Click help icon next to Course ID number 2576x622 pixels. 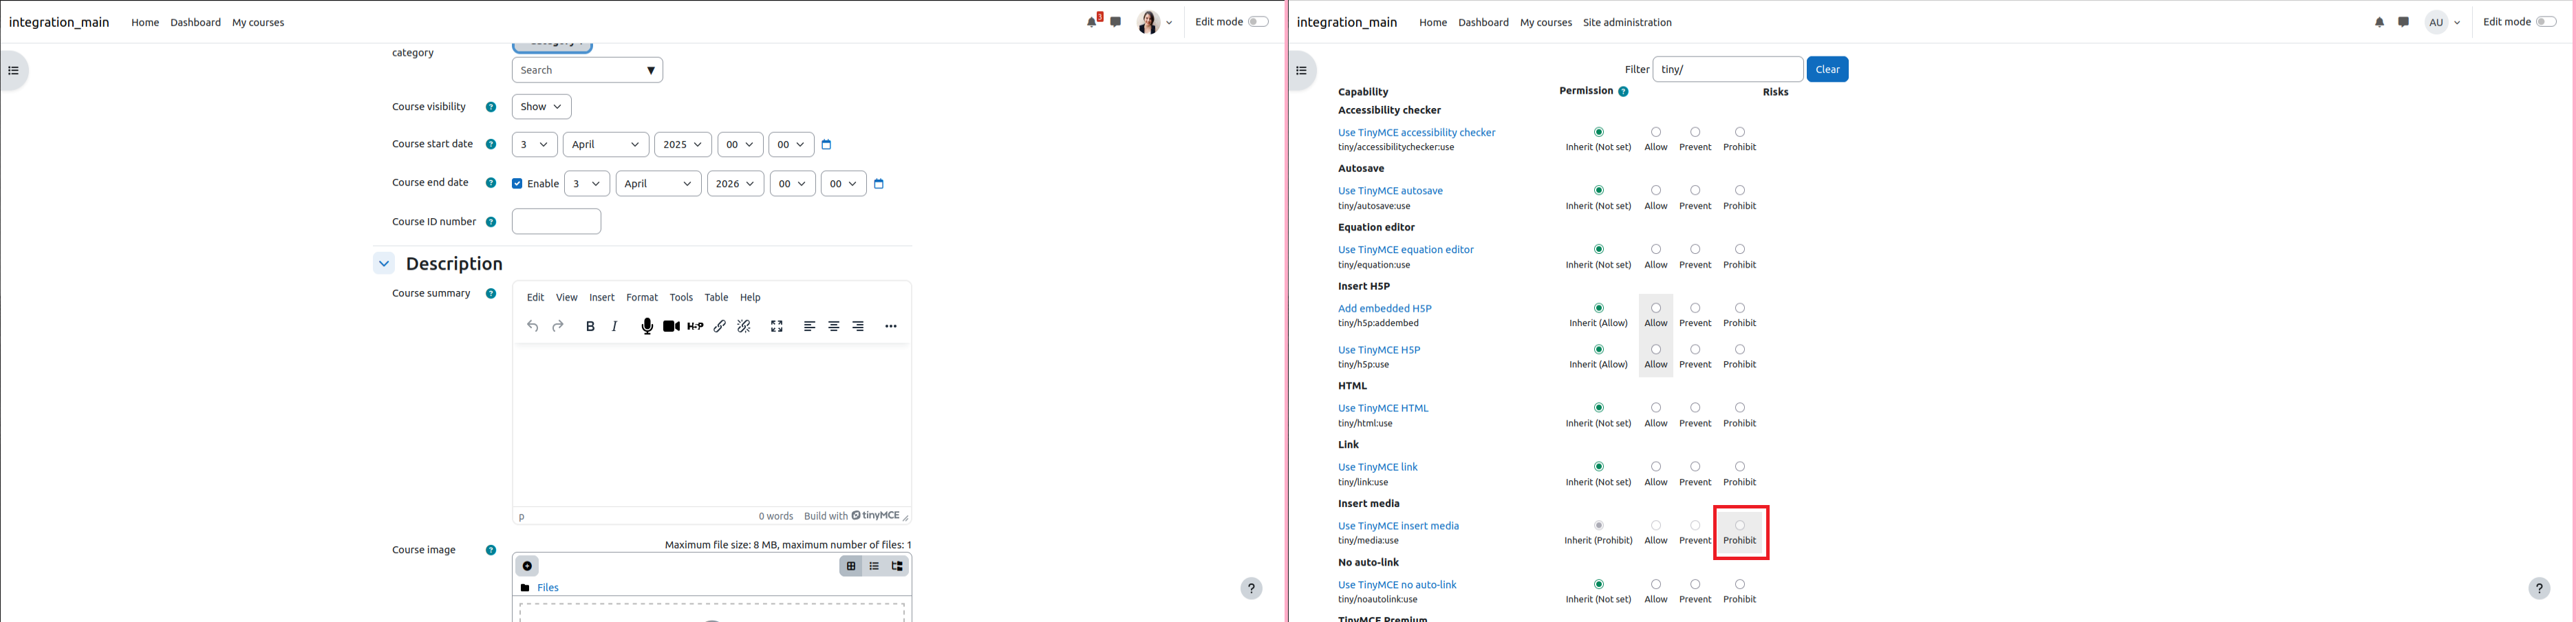[x=491, y=222]
